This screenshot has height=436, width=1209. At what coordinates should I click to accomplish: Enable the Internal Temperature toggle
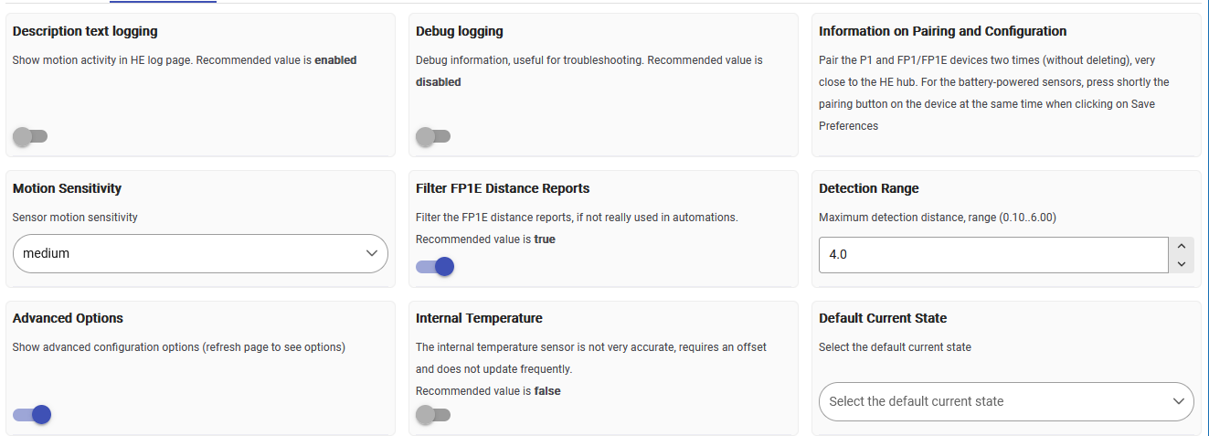point(432,414)
